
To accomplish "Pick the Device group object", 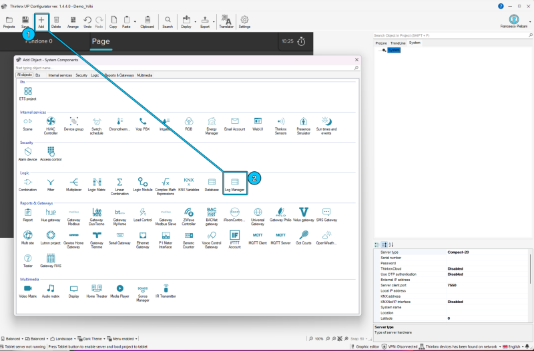I will (73, 124).
